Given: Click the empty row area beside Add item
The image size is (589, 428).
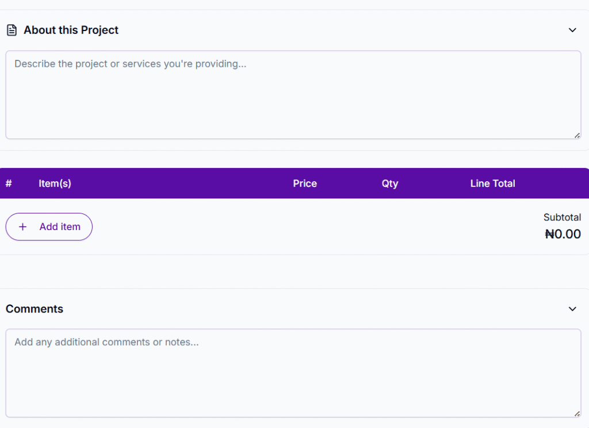Looking at the screenshot, I should (x=316, y=227).
